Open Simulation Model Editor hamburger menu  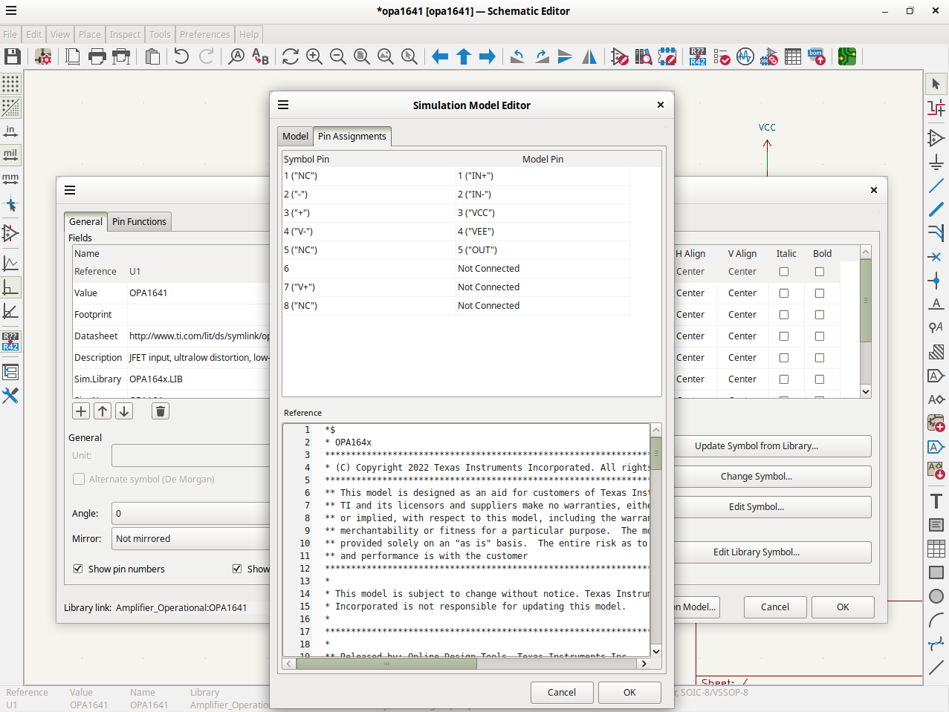click(283, 105)
